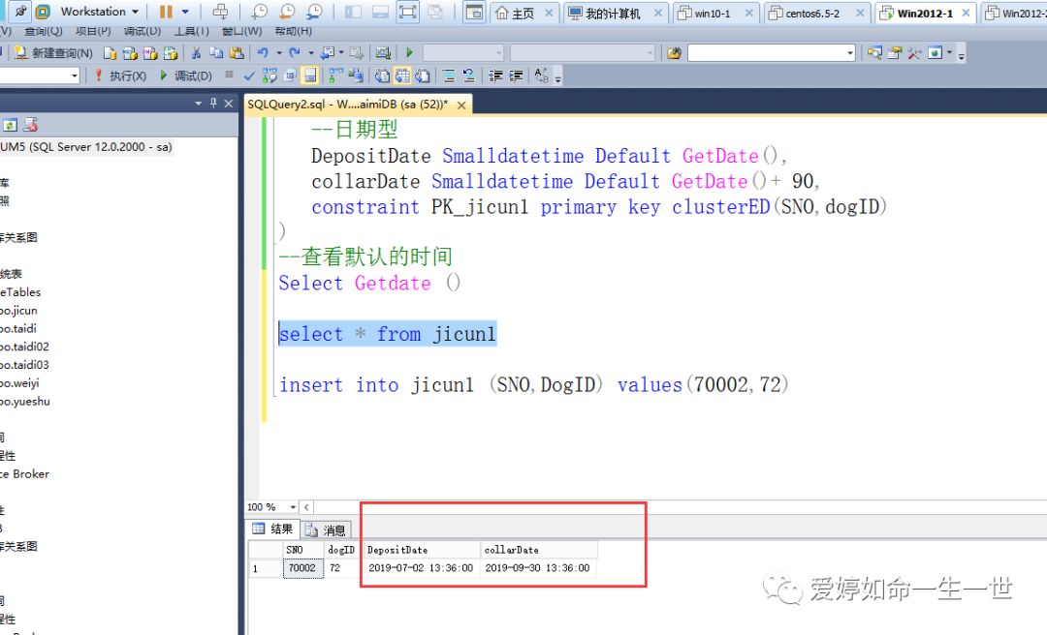1047x635 pixels.
Task: Revert to the previous snapshot
Action: 286,12
